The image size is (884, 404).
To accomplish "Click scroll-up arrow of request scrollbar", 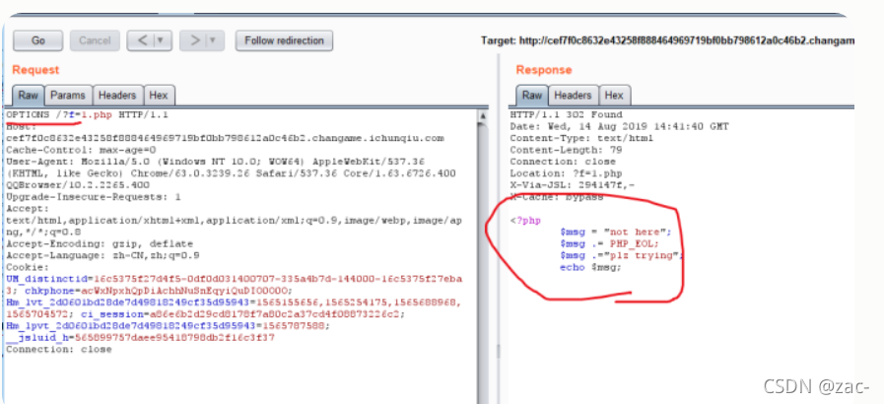I will (483, 115).
